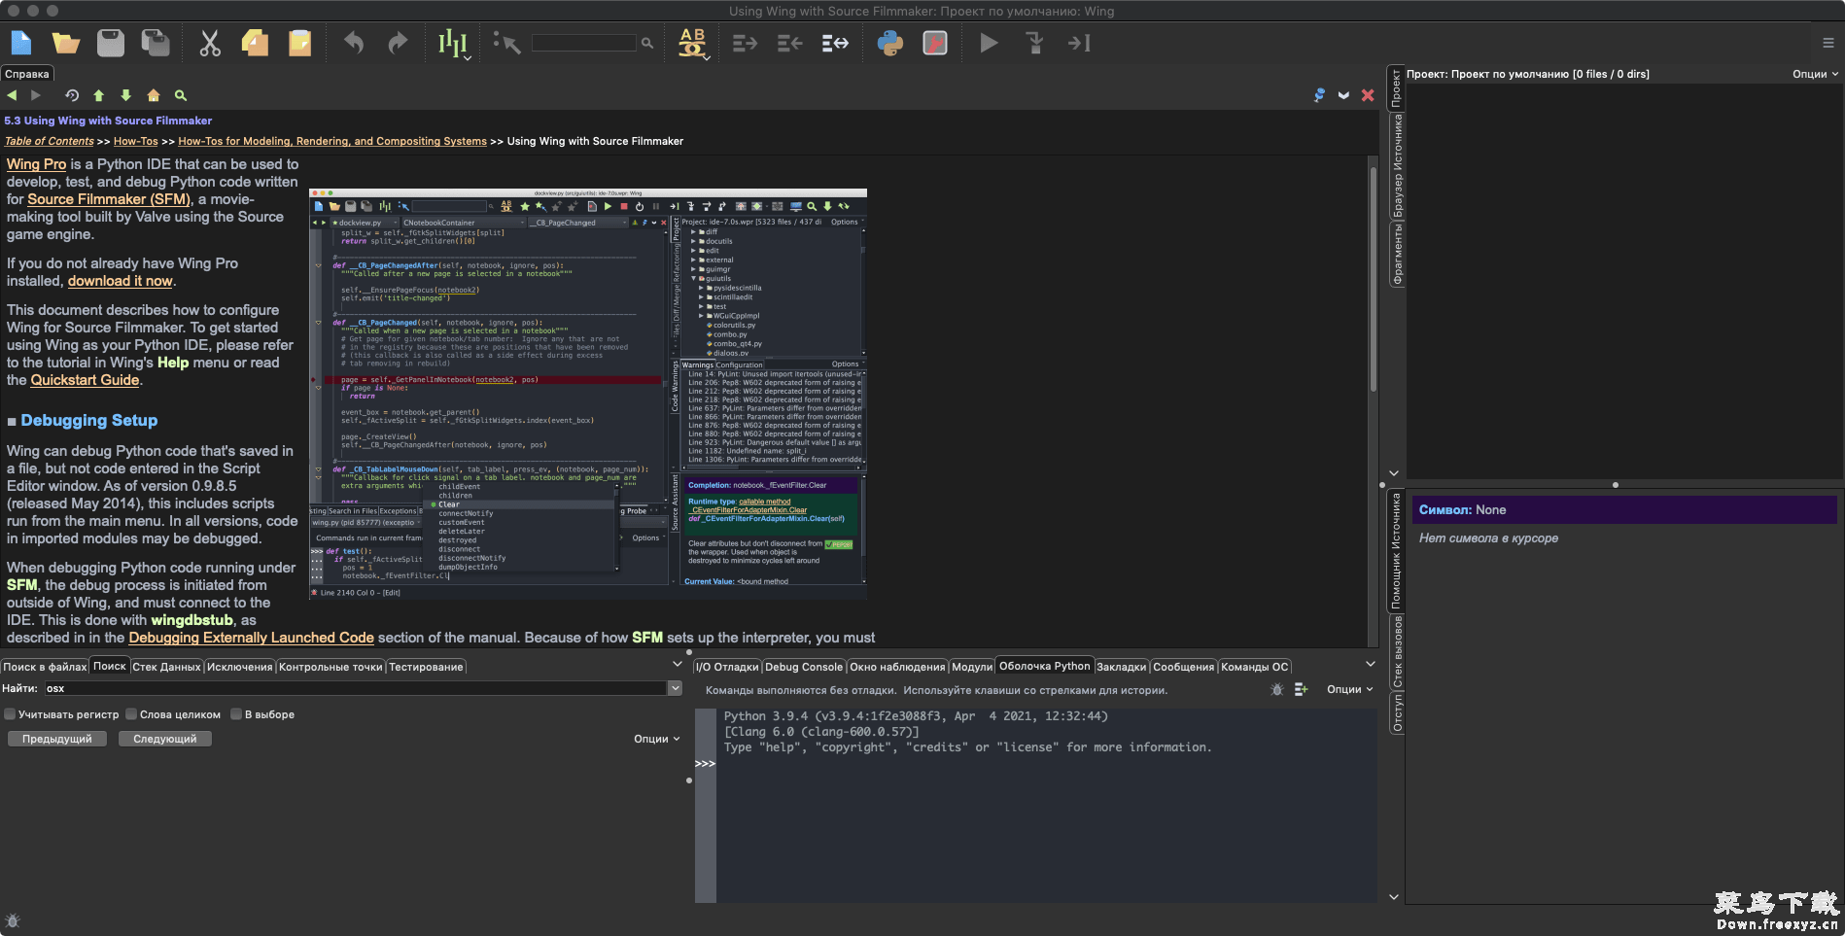This screenshot has width=1845, height=936.
Task: Close help document with red X
Action: coord(1368,95)
